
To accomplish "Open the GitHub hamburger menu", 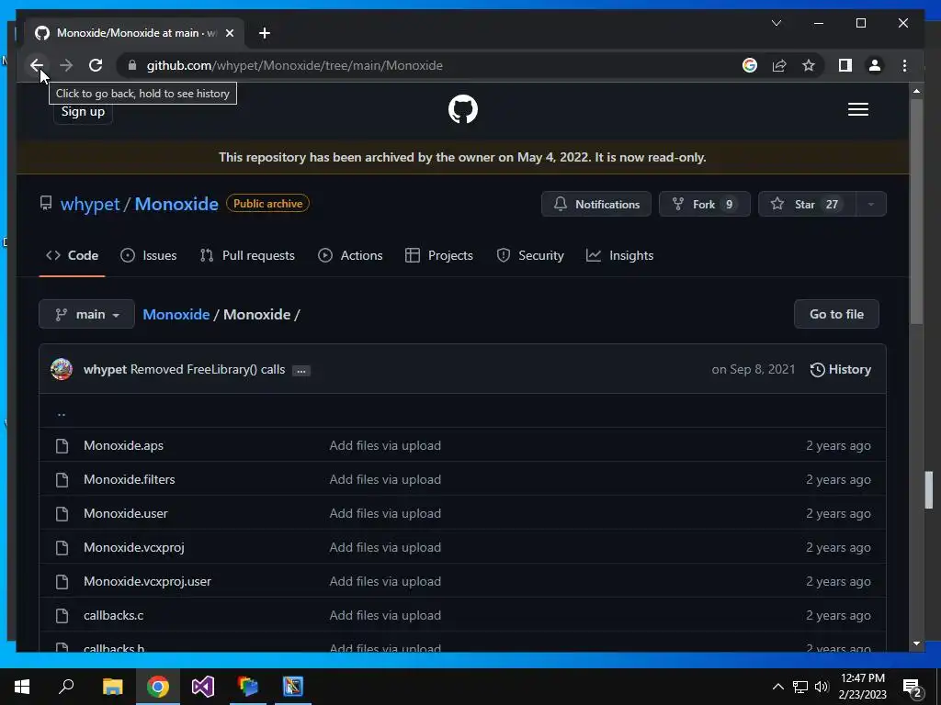I will click(857, 109).
